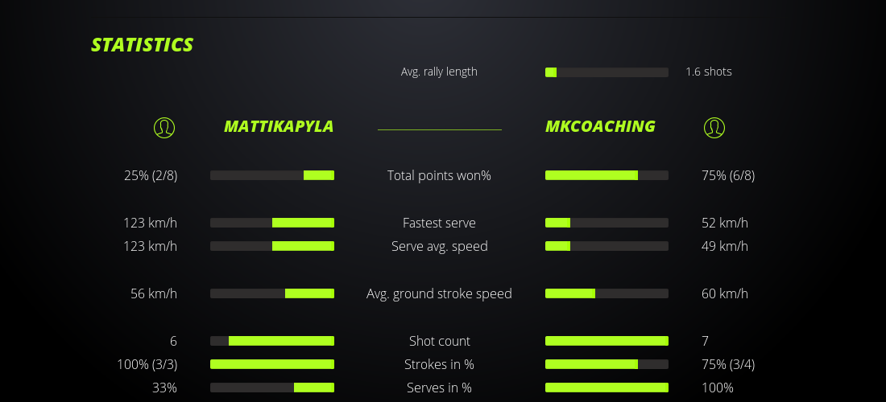Open the MKCOACHING player name link
Image resolution: width=886 pixels, height=402 pixels.
(600, 126)
